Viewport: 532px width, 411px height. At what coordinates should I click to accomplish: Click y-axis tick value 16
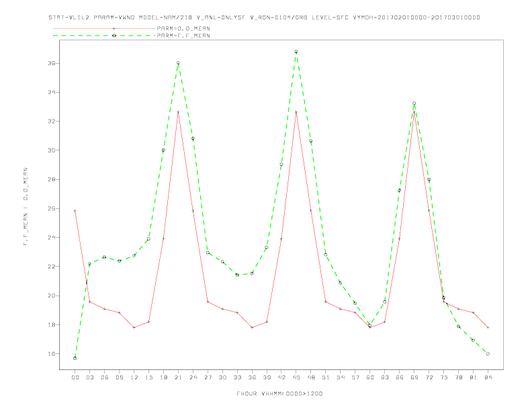coord(52,354)
